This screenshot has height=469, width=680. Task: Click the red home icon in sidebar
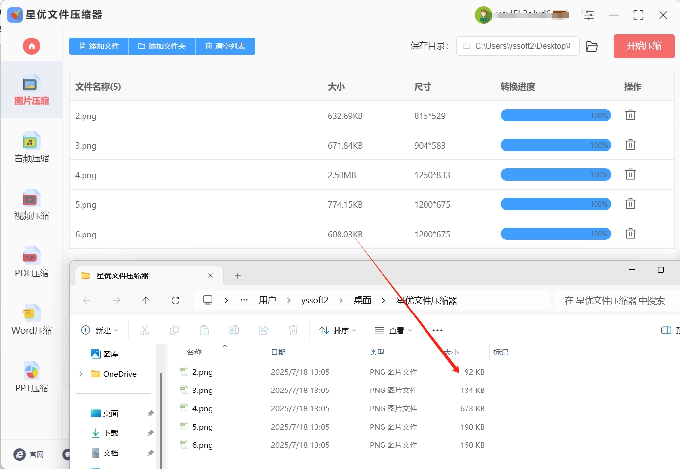coord(31,46)
